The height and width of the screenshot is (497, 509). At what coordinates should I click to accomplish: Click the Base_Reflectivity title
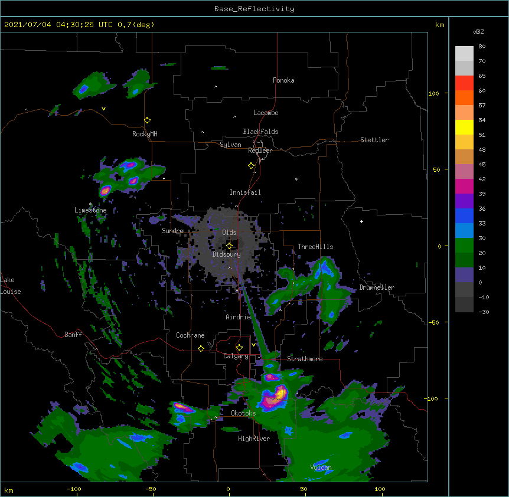[255, 9]
